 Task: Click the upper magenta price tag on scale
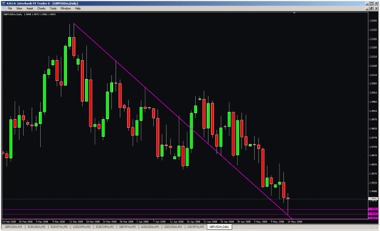pos(373,209)
